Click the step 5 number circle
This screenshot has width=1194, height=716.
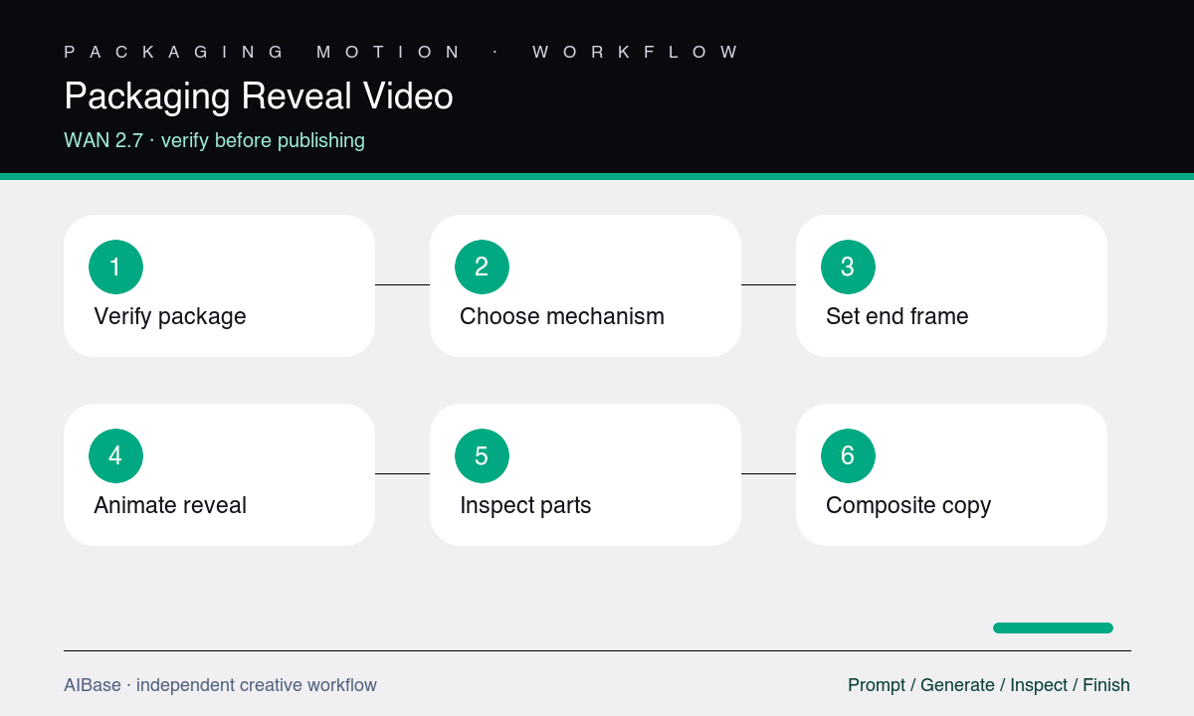click(x=482, y=455)
